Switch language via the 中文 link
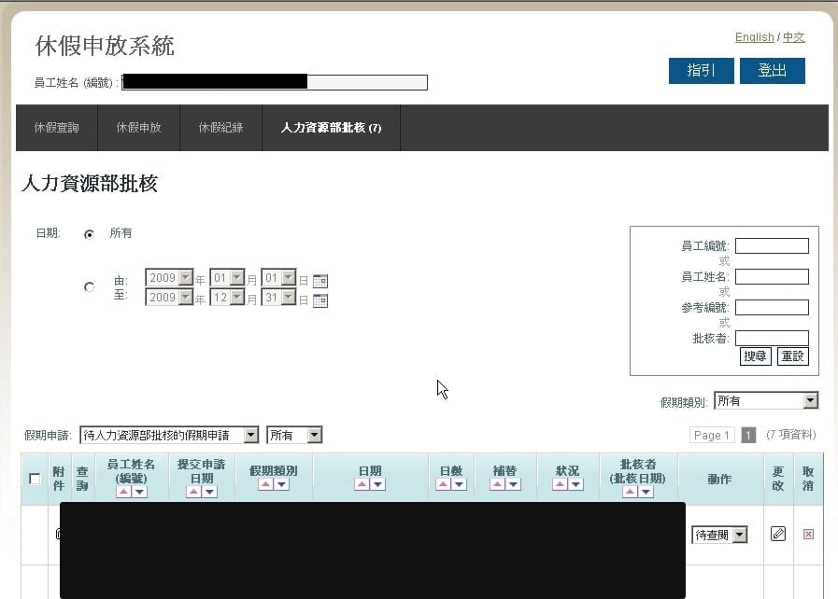The height and width of the screenshot is (599, 838). pyautogui.click(x=794, y=36)
